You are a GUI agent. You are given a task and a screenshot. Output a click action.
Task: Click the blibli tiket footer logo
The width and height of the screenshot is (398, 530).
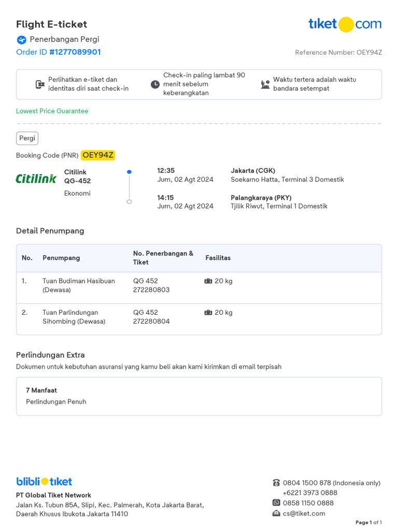pyautogui.click(x=44, y=481)
